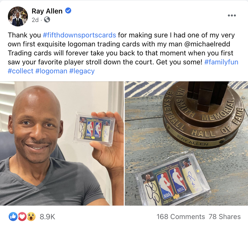Image resolution: width=248 pixels, height=226 pixels.
Task: Click the Love heart reaction icon
Action: [22, 216]
